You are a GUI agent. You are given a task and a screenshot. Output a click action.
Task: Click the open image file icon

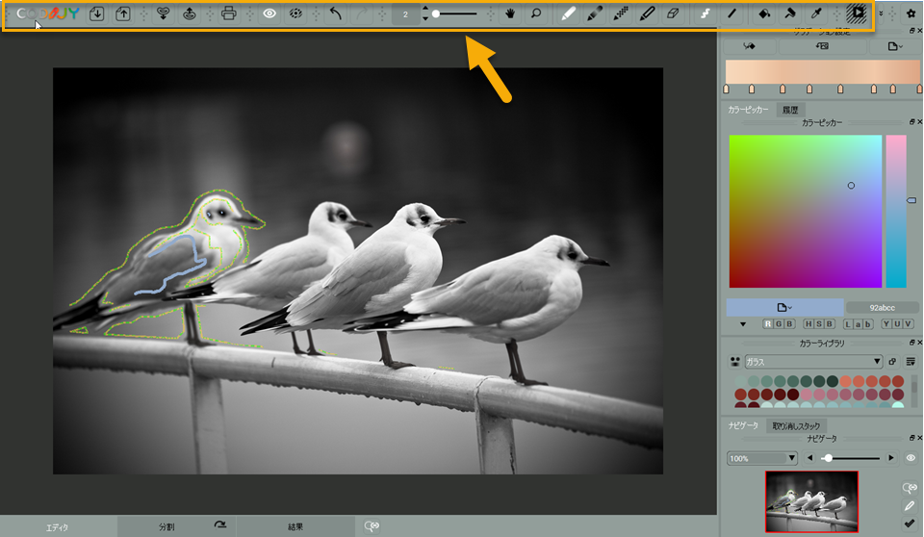(96, 13)
